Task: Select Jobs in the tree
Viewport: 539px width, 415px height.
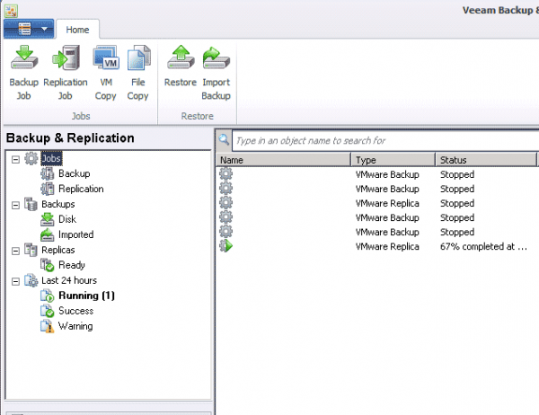Action: pyautogui.click(x=51, y=158)
